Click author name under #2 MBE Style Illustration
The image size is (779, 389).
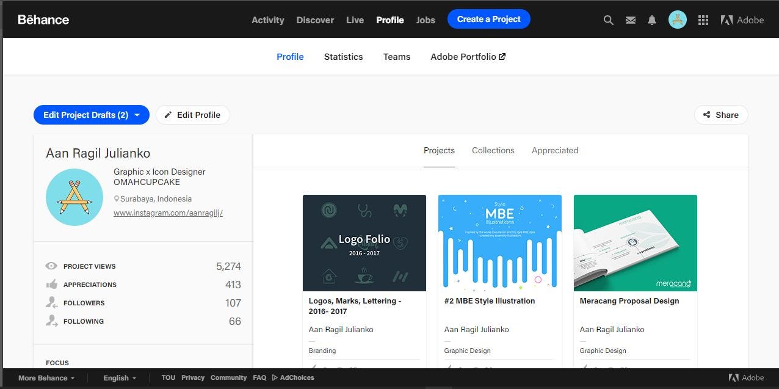point(477,330)
